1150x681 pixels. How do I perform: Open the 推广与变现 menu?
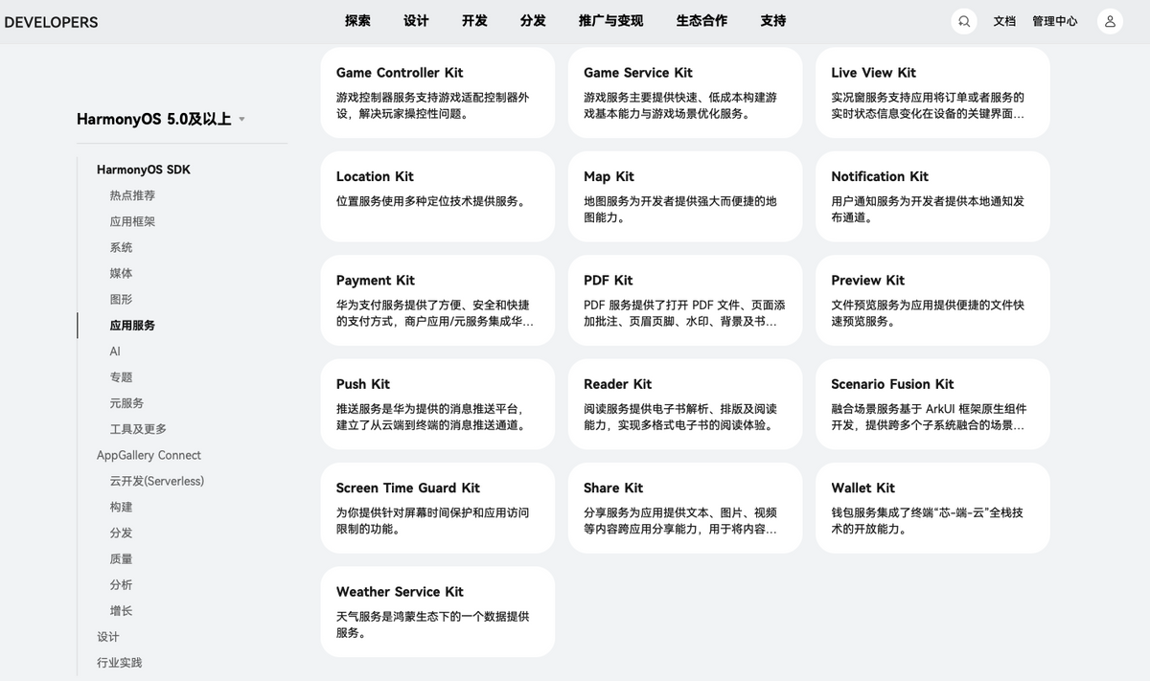tap(610, 21)
